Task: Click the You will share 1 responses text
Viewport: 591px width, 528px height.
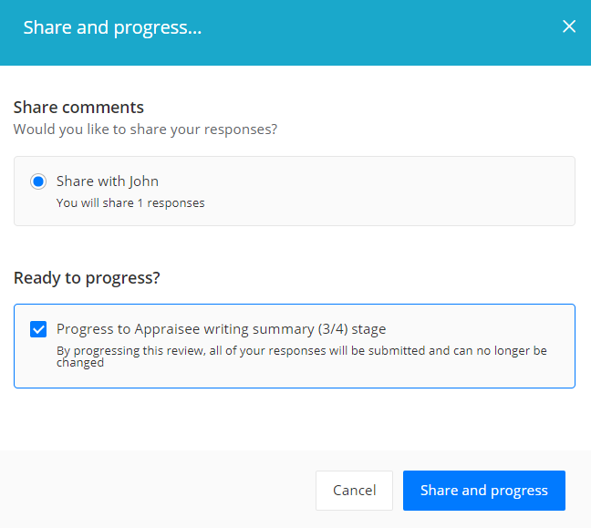Action: pyautogui.click(x=130, y=202)
